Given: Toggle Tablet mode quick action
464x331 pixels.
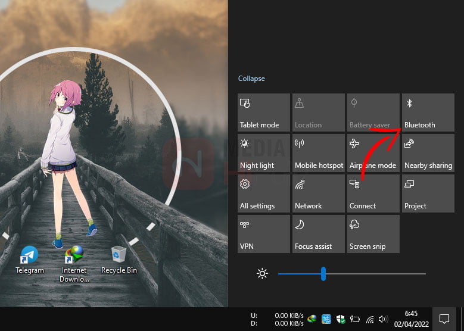Looking at the screenshot, I should (x=264, y=113).
